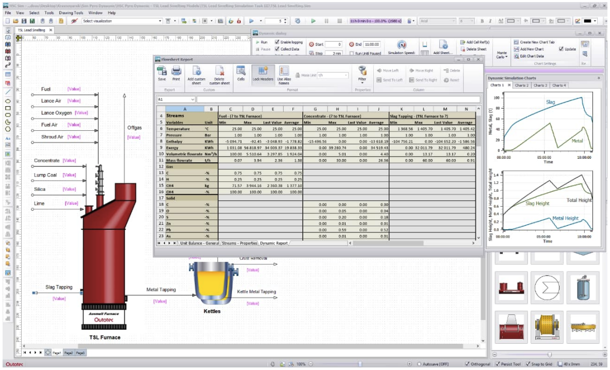Adjust the zoom slider in status bar
This screenshot has height=370, width=610.
360,364
